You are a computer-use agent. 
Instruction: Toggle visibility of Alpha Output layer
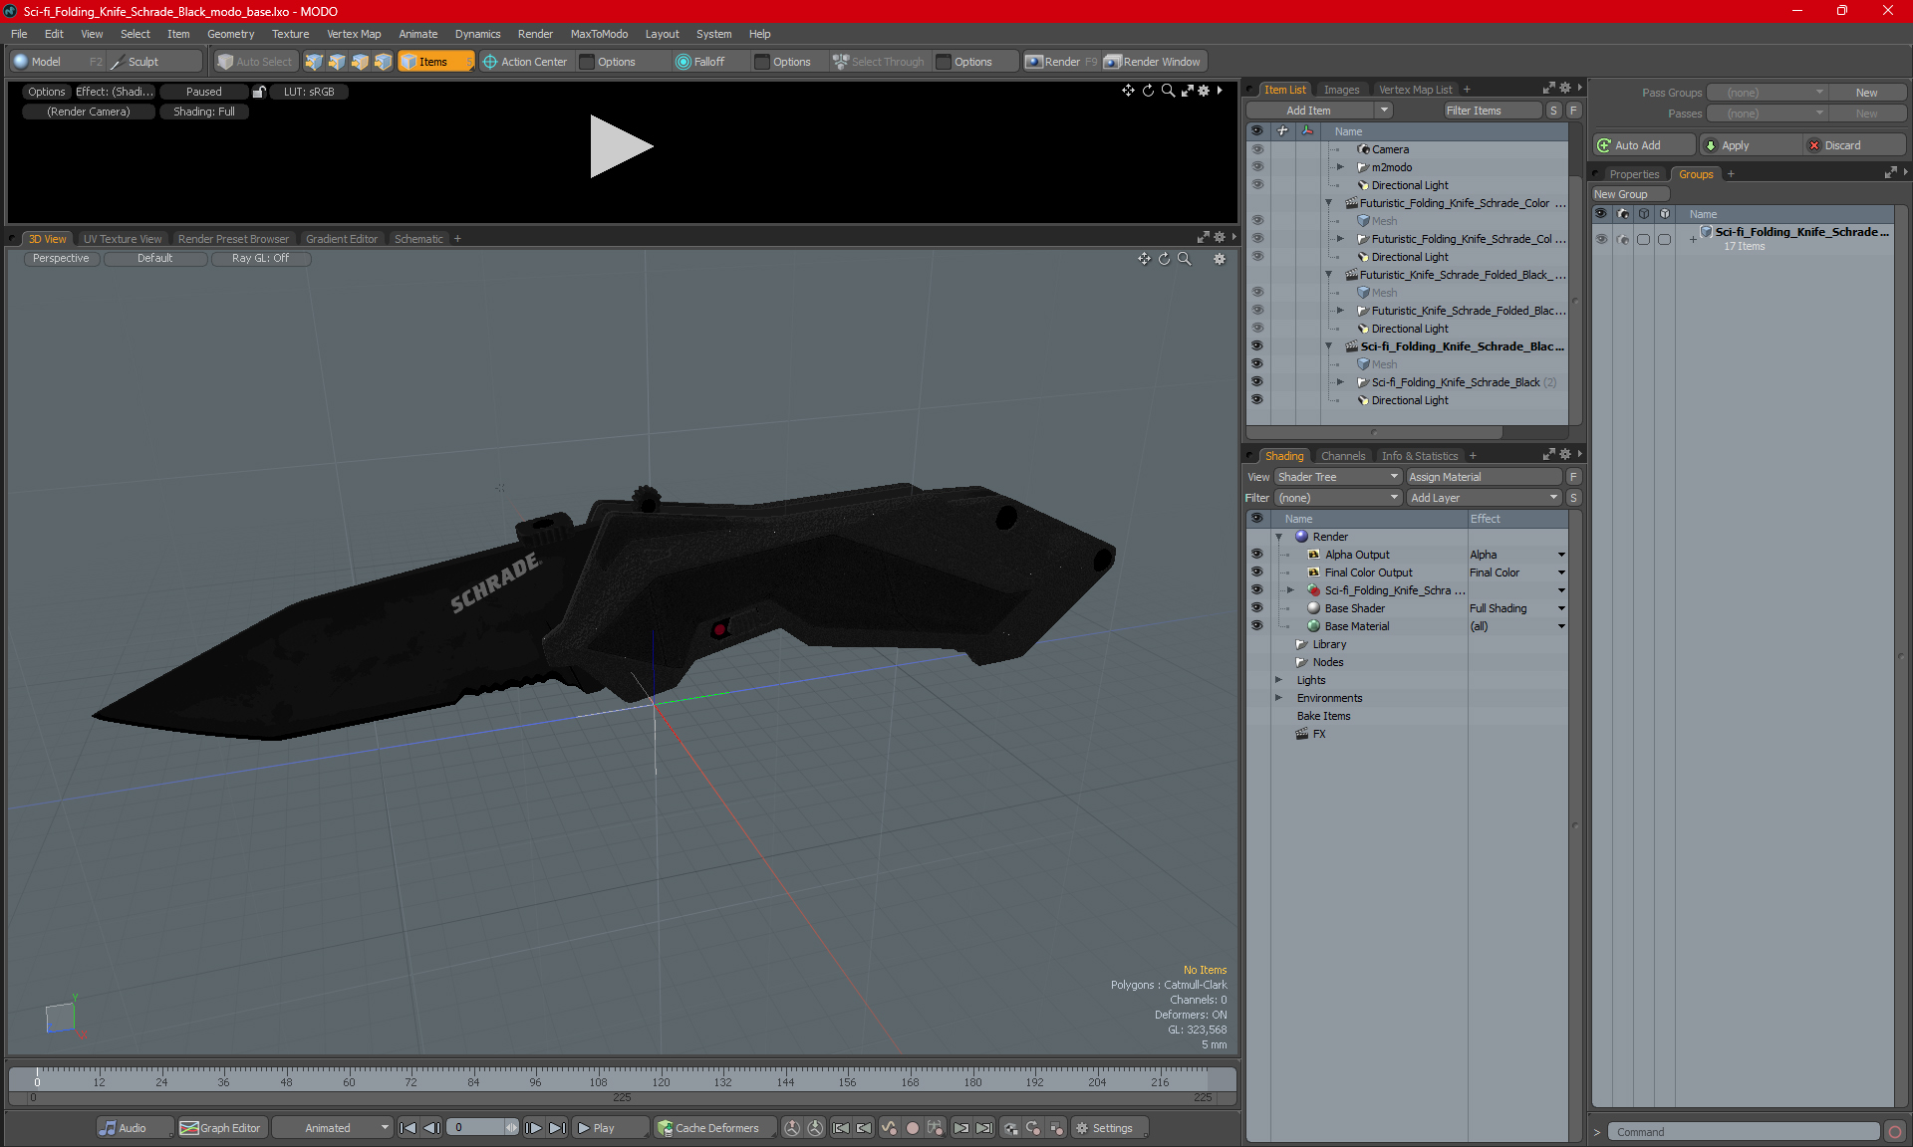1256,555
